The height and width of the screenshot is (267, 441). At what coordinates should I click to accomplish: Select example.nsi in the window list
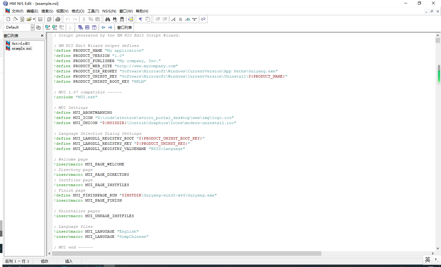click(x=22, y=48)
